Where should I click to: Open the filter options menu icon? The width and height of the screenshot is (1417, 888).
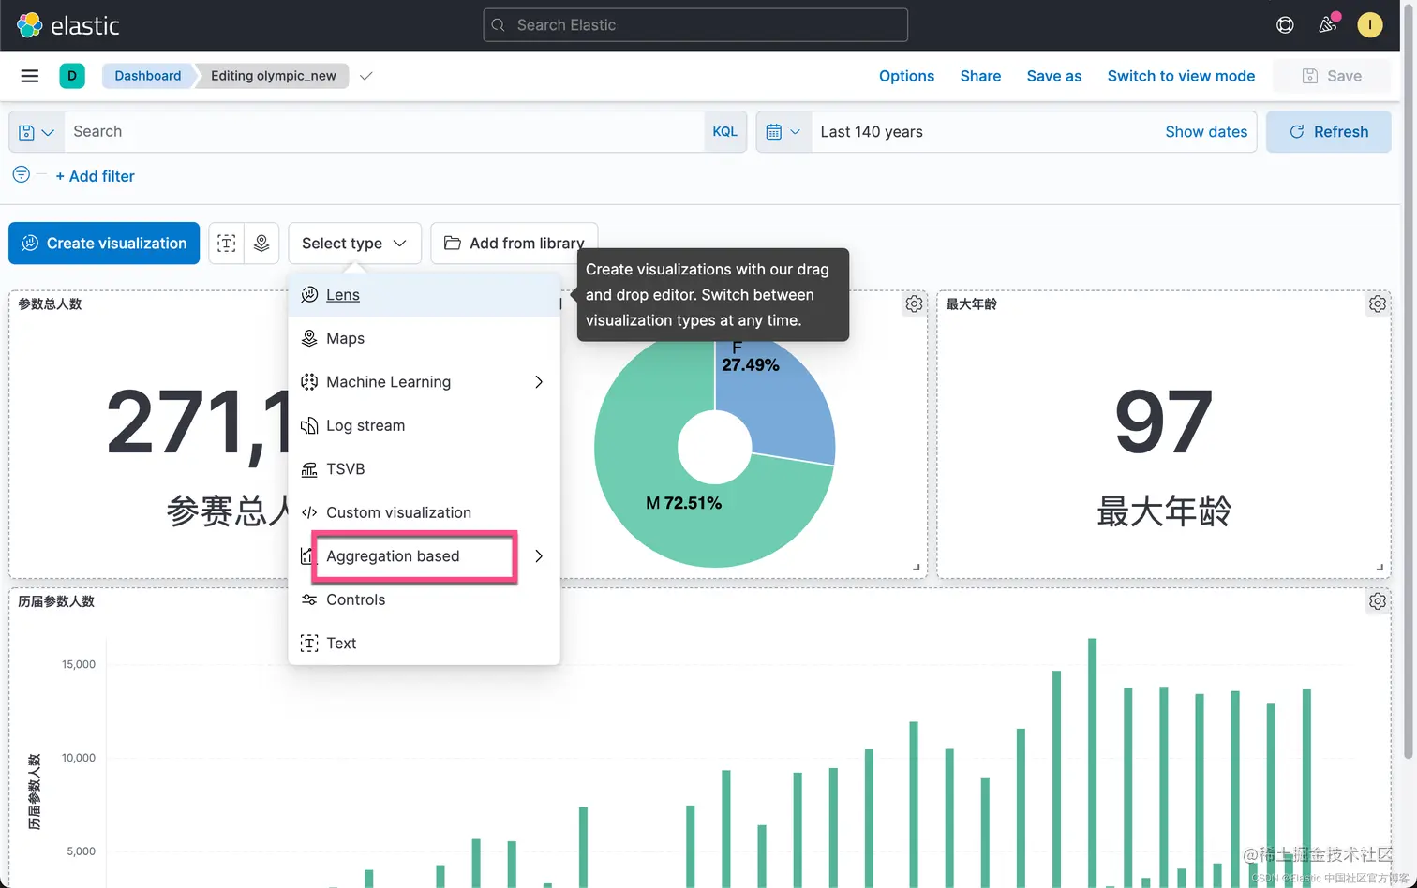click(x=21, y=175)
